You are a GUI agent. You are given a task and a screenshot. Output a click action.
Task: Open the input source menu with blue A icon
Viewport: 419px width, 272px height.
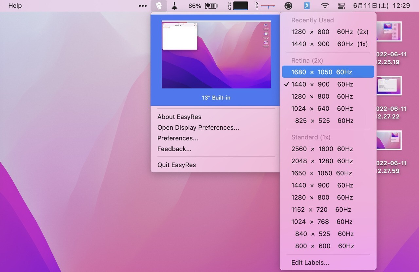click(x=307, y=6)
